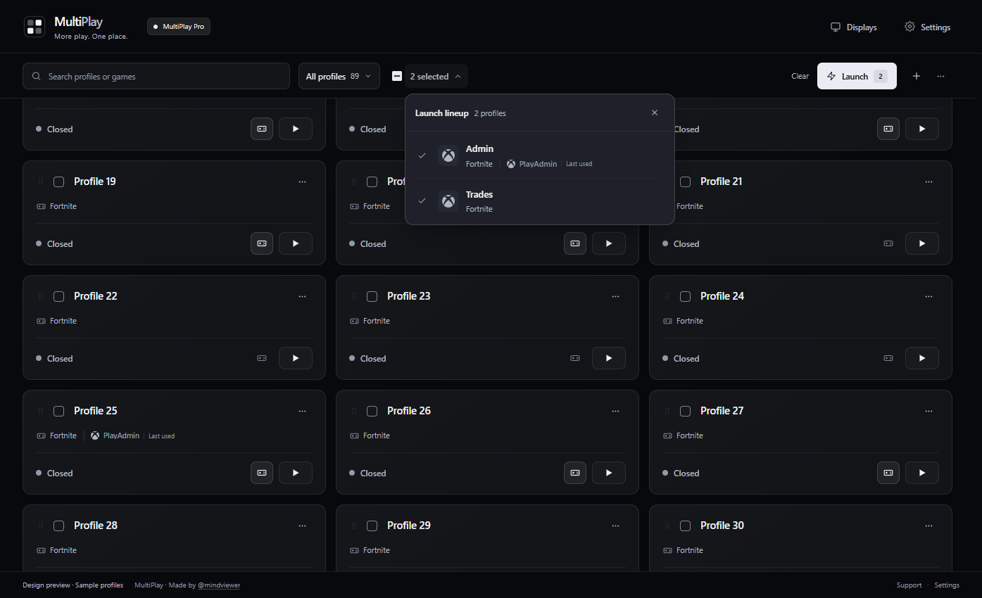The width and height of the screenshot is (982, 598).
Task: Click the gamepad icon on Profile 22
Action: (262, 358)
